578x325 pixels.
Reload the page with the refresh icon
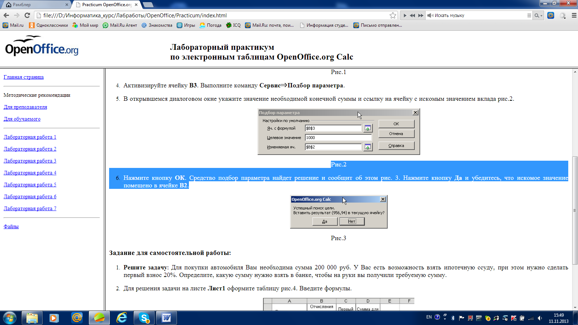(27, 15)
